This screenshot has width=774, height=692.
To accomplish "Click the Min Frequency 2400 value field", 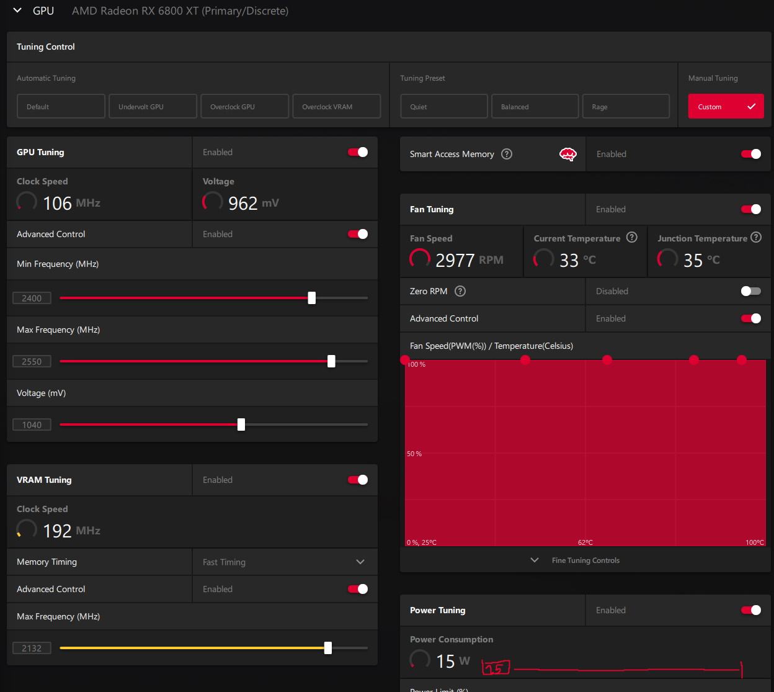I will tap(32, 298).
